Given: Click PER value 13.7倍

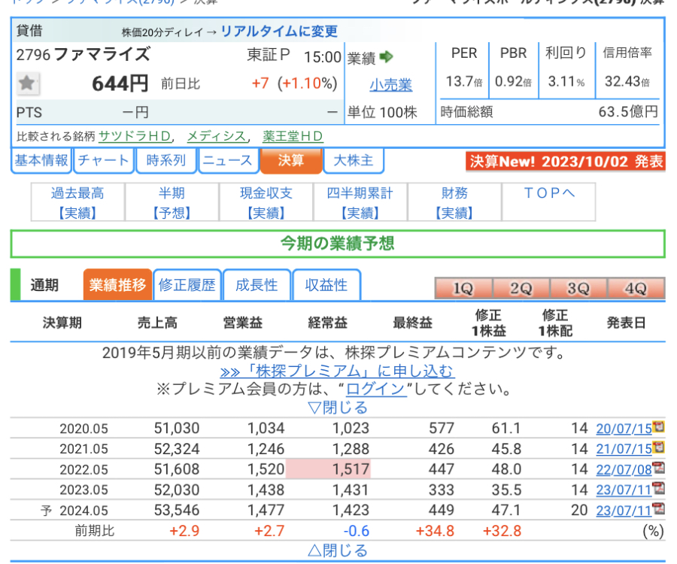Looking at the screenshot, I should 463,81.
